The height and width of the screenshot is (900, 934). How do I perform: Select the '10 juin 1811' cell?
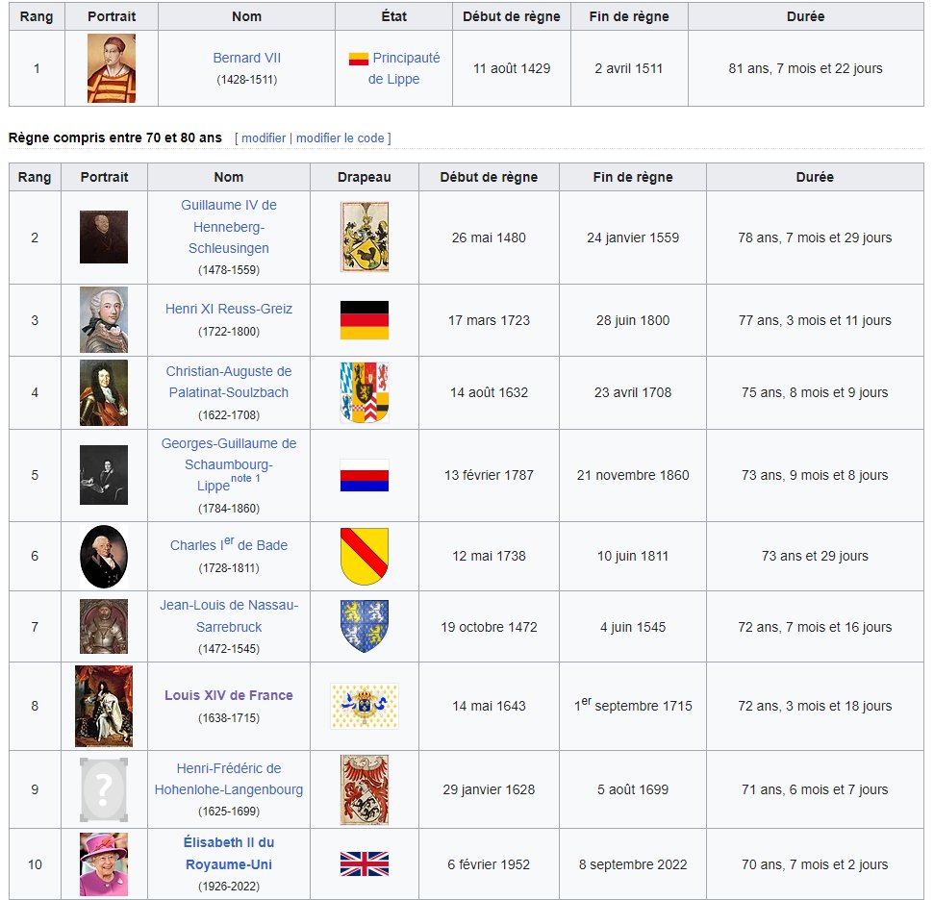pyautogui.click(x=633, y=557)
